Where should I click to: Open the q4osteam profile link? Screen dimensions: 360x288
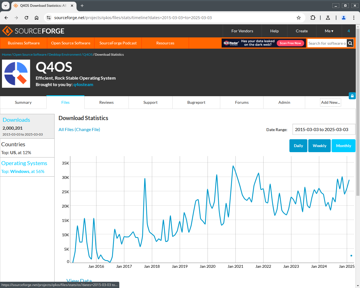[83, 85]
